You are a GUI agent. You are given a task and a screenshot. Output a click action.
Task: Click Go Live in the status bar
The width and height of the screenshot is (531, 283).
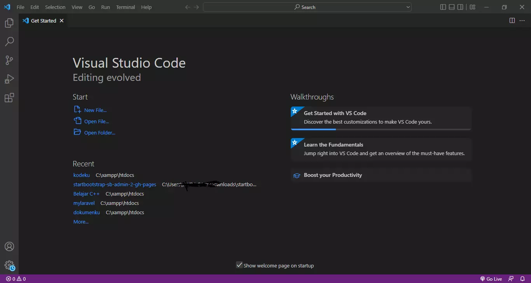(491, 279)
